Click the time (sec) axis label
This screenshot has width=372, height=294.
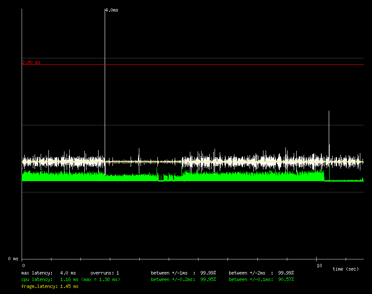click(x=346, y=269)
